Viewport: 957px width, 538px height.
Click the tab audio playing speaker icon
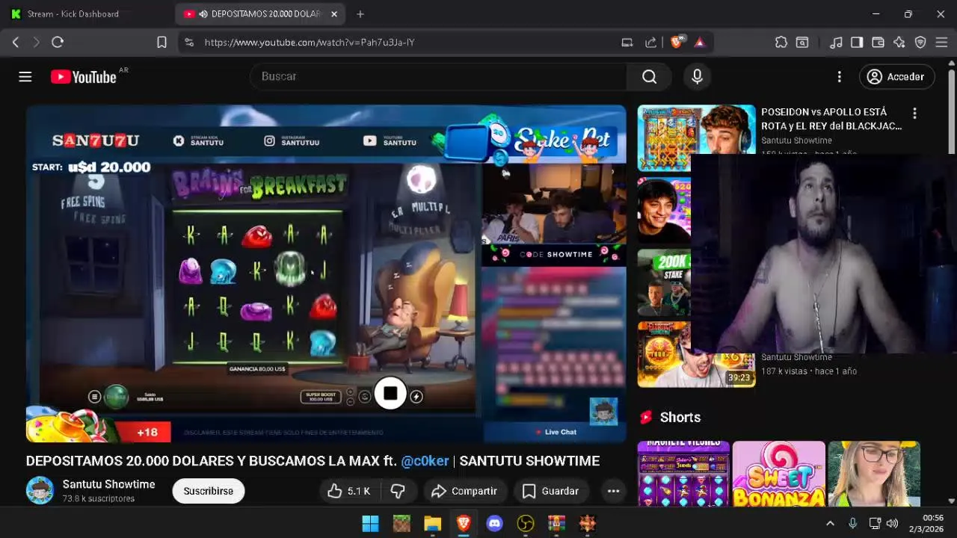click(x=203, y=14)
